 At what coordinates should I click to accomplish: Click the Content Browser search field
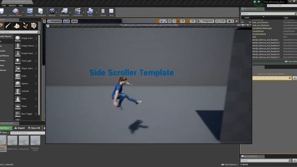[28, 133]
